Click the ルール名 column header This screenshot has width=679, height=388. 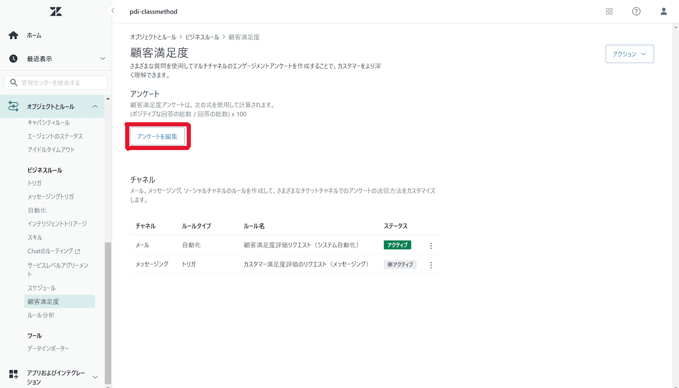click(254, 226)
